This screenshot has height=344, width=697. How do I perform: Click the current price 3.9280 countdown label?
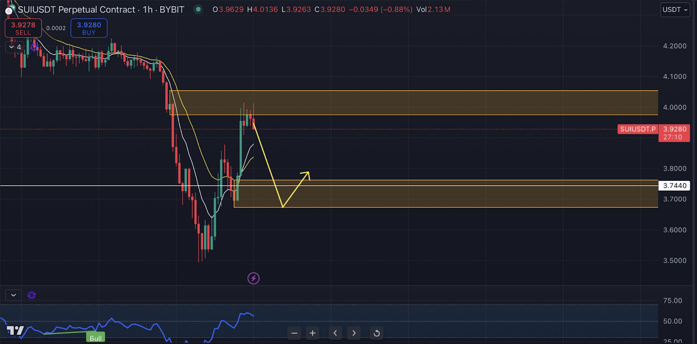pyautogui.click(x=674, y=133)
